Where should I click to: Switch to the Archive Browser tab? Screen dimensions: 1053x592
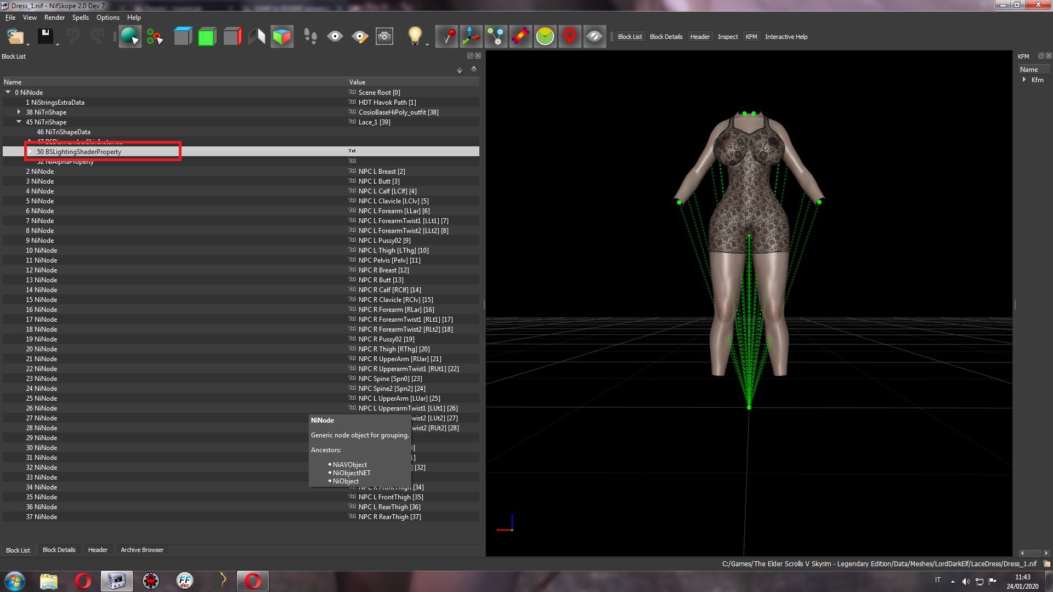tap(142, 550)
